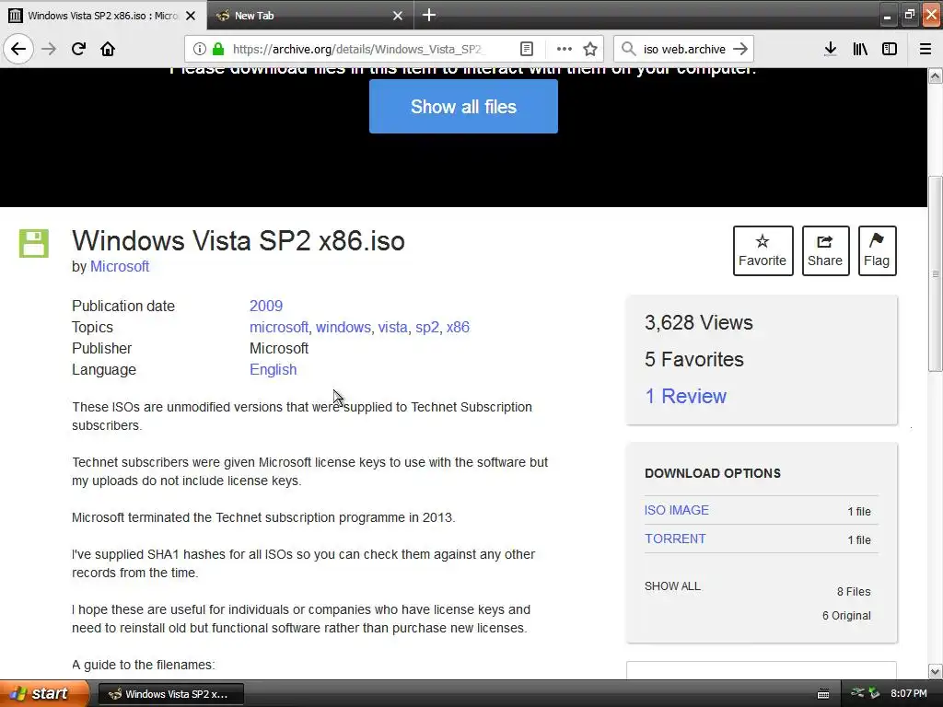Screen dimensions: 943x707
Task: Select the 5 Favorites text
Action: coord(694,360)
